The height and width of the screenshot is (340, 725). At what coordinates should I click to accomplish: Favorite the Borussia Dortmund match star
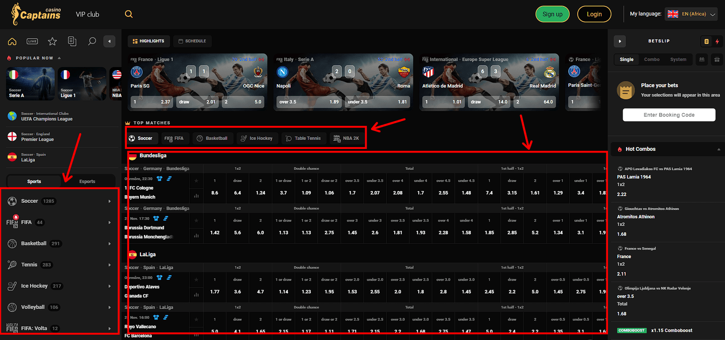click(196, 220)
